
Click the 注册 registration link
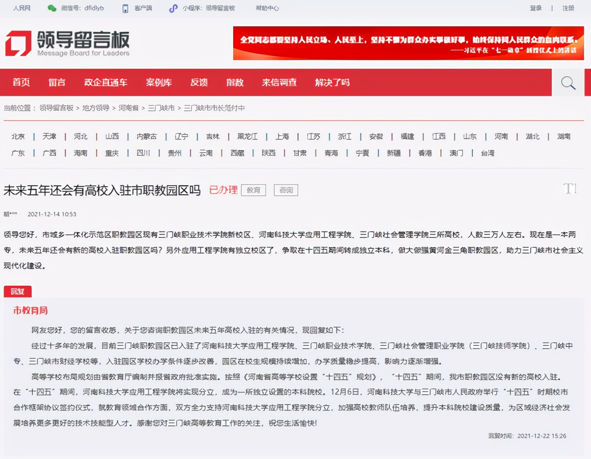coord(569,8)
